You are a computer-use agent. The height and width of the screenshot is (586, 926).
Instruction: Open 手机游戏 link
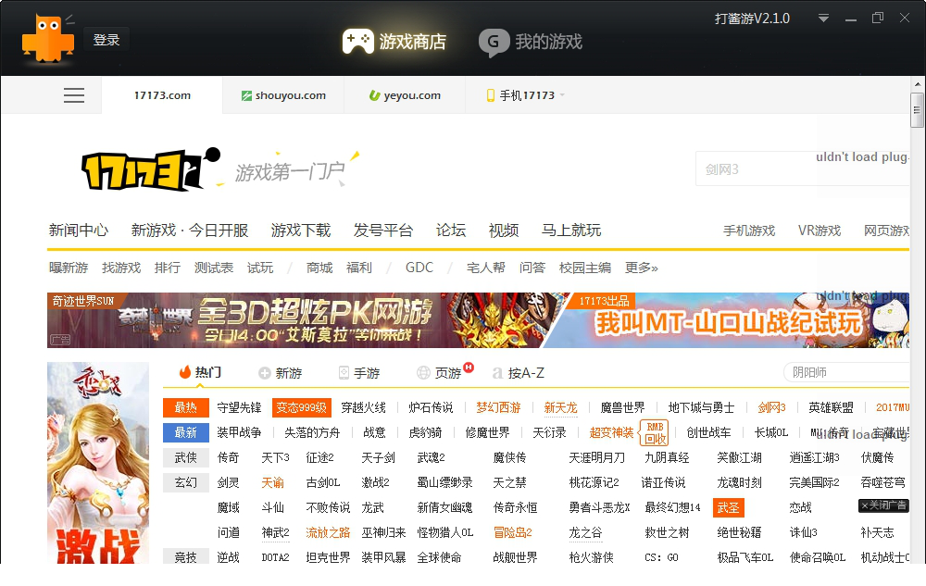[x=749, y=231]
